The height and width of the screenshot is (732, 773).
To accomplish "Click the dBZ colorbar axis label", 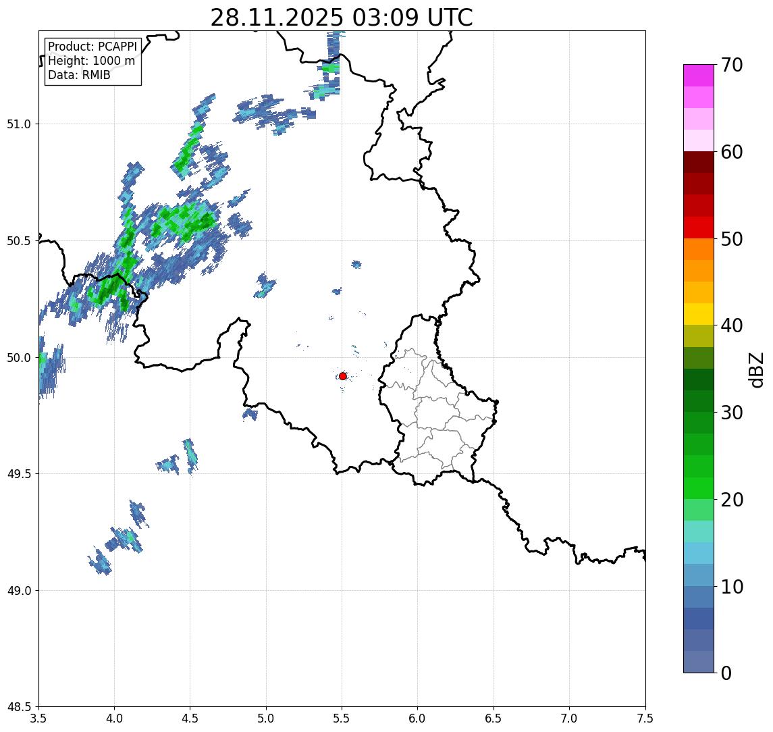I will click(756, 370).
